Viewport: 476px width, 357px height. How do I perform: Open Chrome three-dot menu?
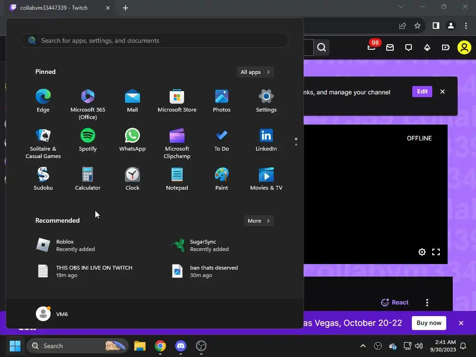tap(466, 26)
